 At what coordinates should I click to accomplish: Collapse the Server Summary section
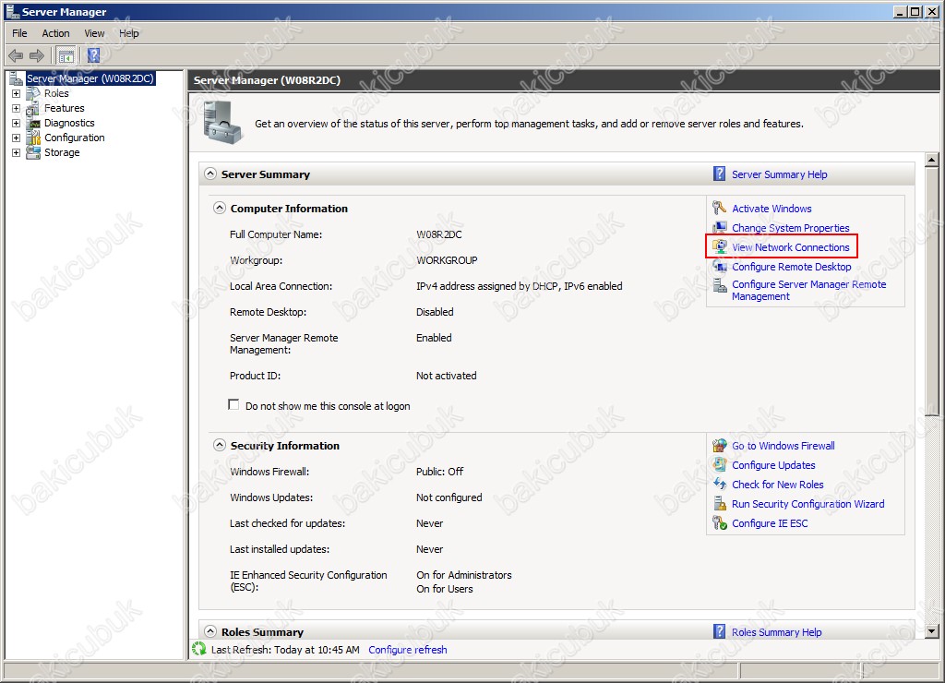coord(209,174)
